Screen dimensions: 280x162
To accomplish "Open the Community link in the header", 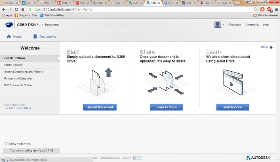I will pos(252,25).
